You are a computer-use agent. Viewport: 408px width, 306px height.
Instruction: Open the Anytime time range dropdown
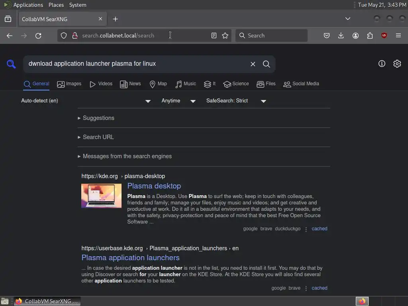178,101
